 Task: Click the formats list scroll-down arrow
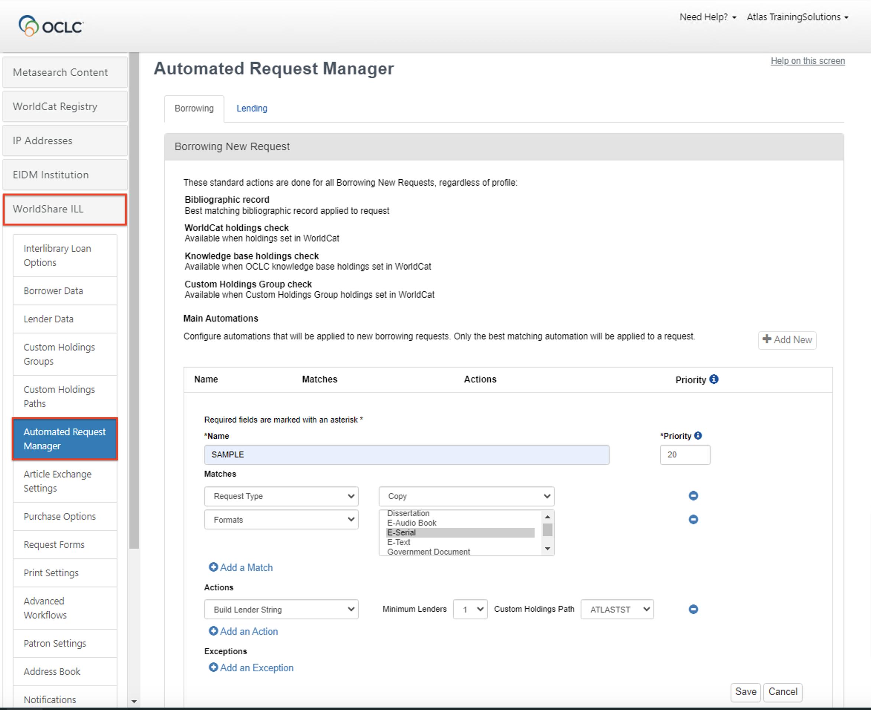(548, 549)
